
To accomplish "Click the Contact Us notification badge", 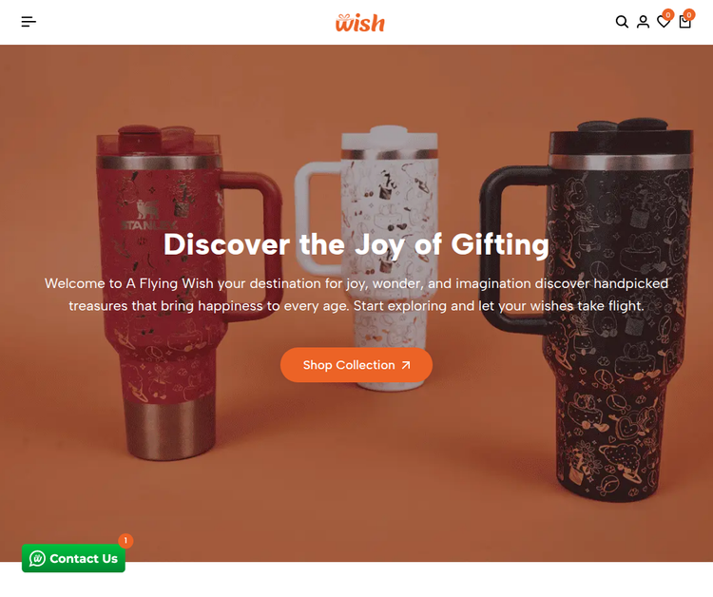I will tap(125, 541).
